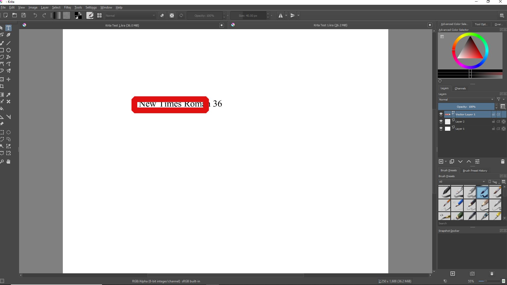Viewport: 507px width, 285px height.
Task: Hide Layer 1 using eye icon
Action: coord(441,129)
